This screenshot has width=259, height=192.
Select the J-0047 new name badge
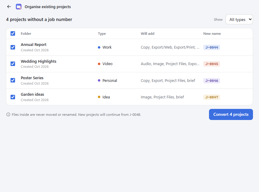[212, 97]
